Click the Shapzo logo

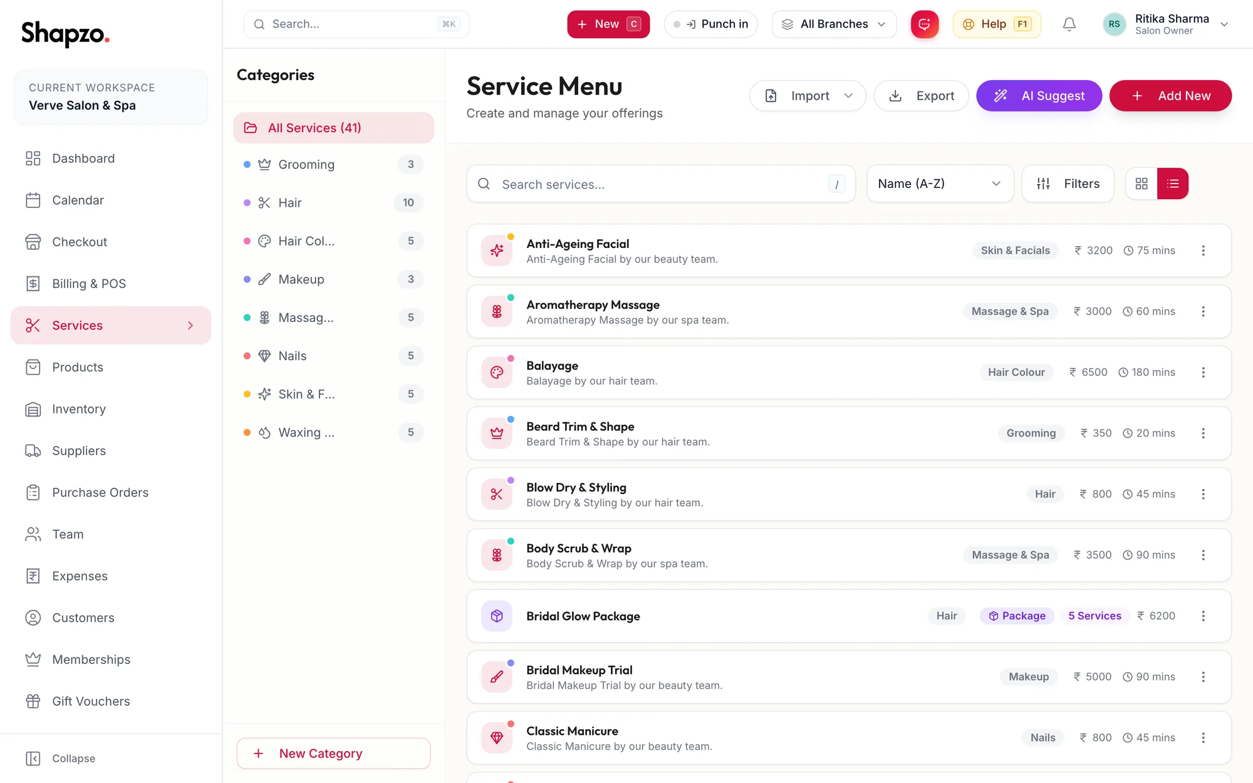click(65, 33)
